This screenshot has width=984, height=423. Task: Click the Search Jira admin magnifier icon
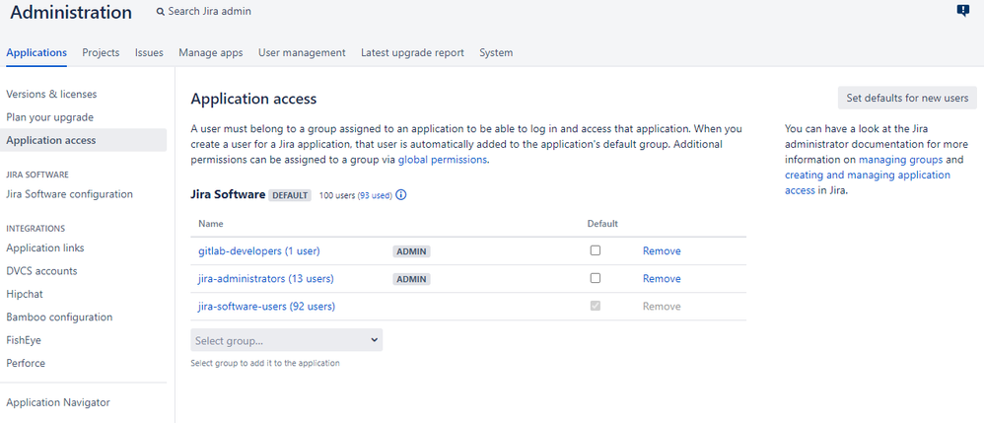(x=161, y=11)
